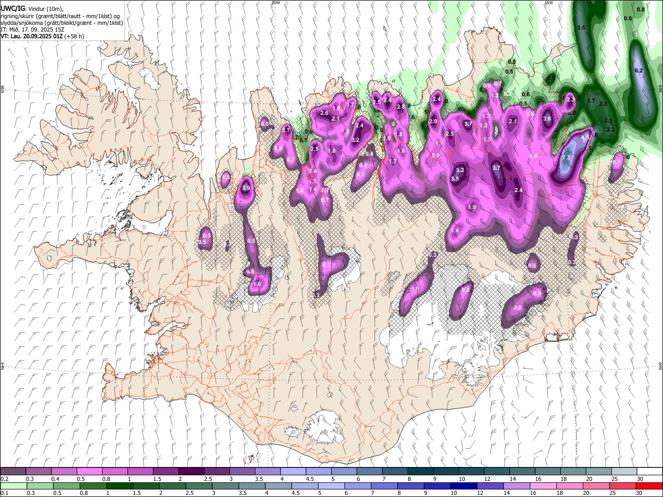
Task: Click the 7.3 snowfall value on the map
Action: click(x=566, y=157)
